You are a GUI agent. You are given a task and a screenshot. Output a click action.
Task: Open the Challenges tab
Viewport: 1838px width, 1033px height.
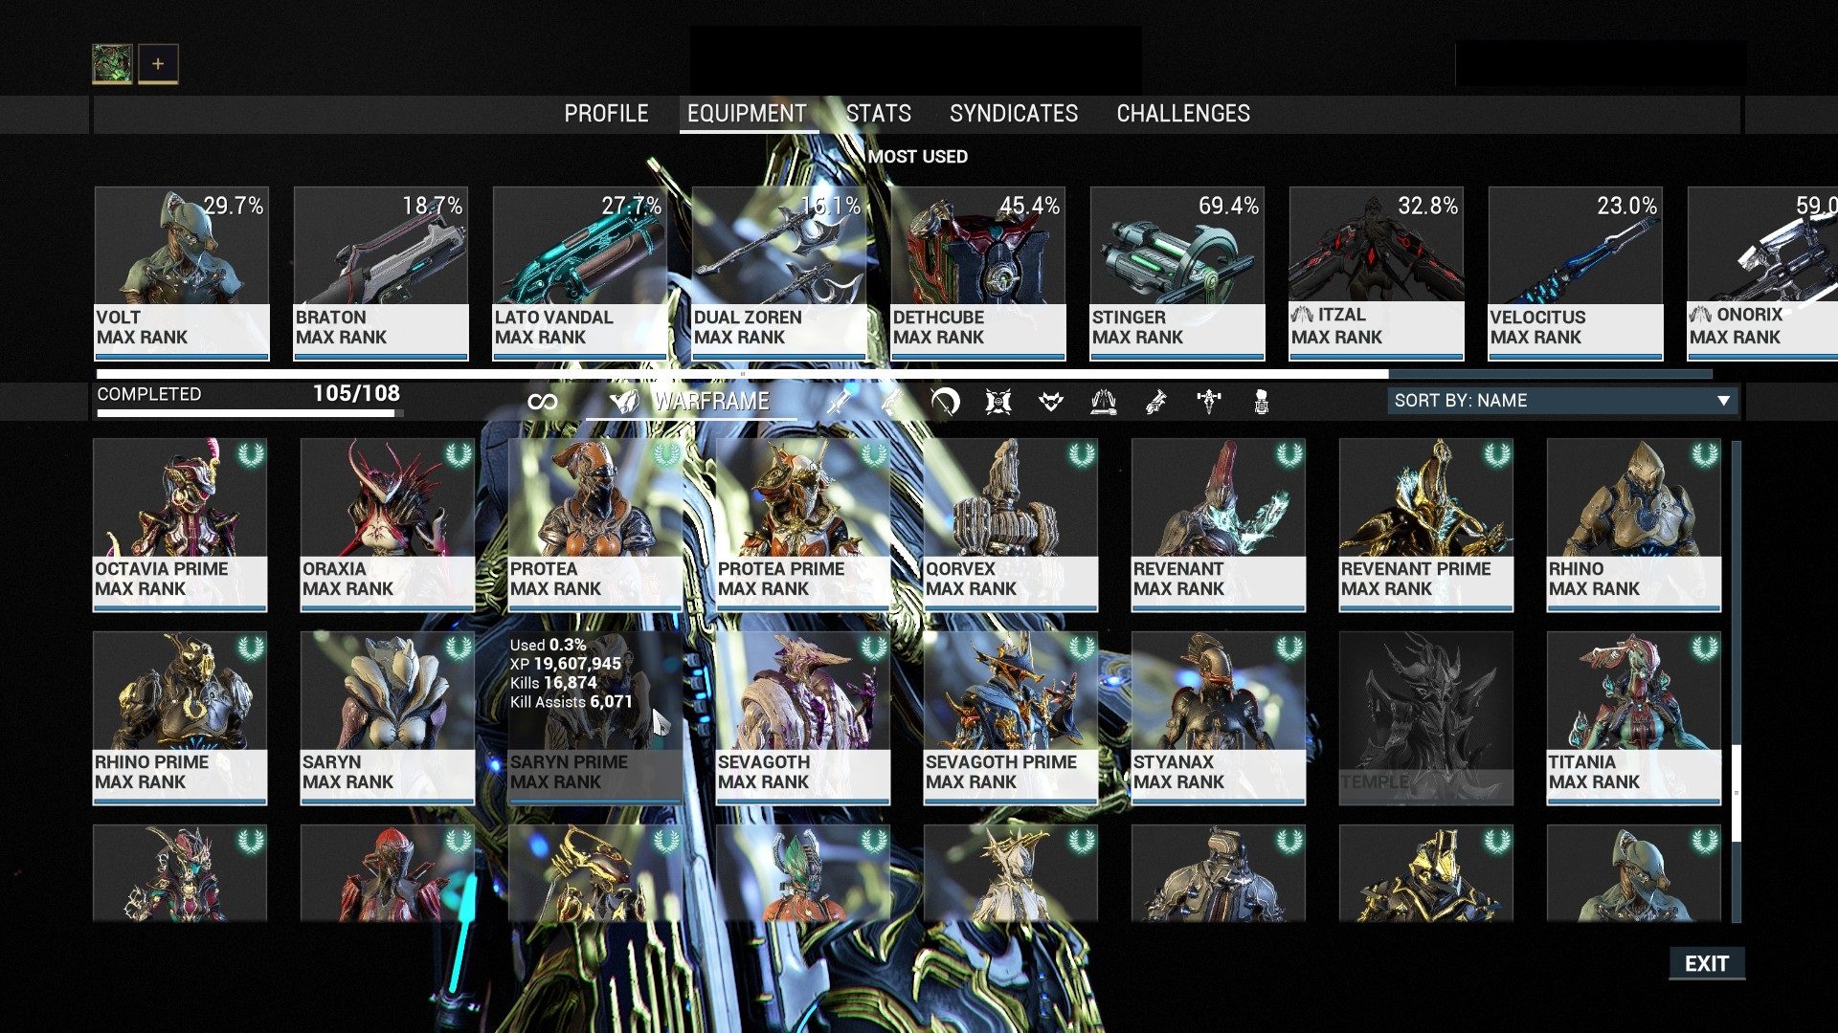pos(1182,114)
